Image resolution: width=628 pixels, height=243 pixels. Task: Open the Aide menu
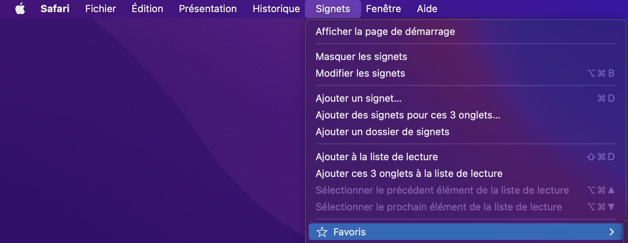[x=427, y=9]
